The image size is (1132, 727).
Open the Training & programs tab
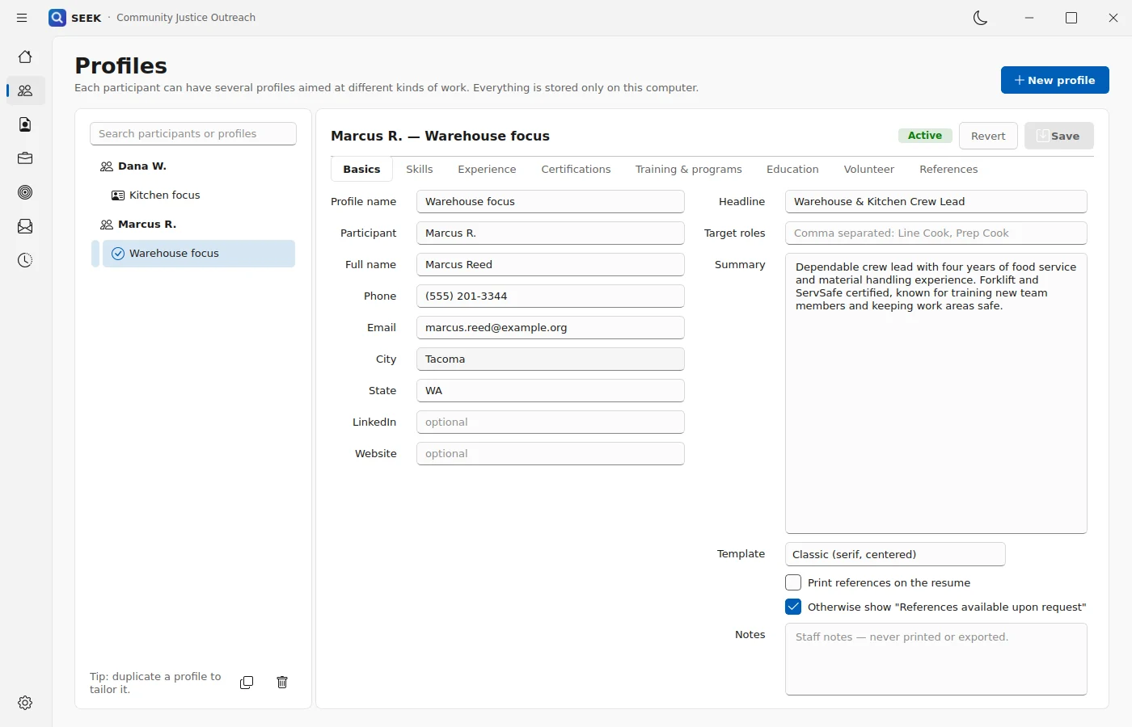688,169
